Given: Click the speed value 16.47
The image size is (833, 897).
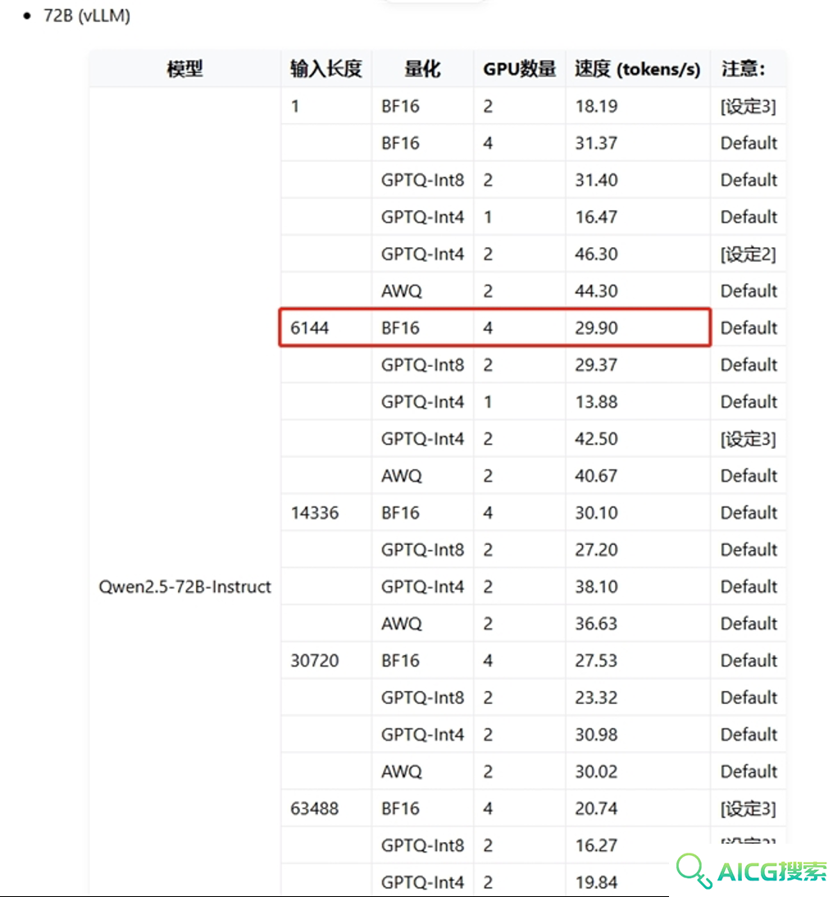Looking at the screenshot, I should pos(596,217).
